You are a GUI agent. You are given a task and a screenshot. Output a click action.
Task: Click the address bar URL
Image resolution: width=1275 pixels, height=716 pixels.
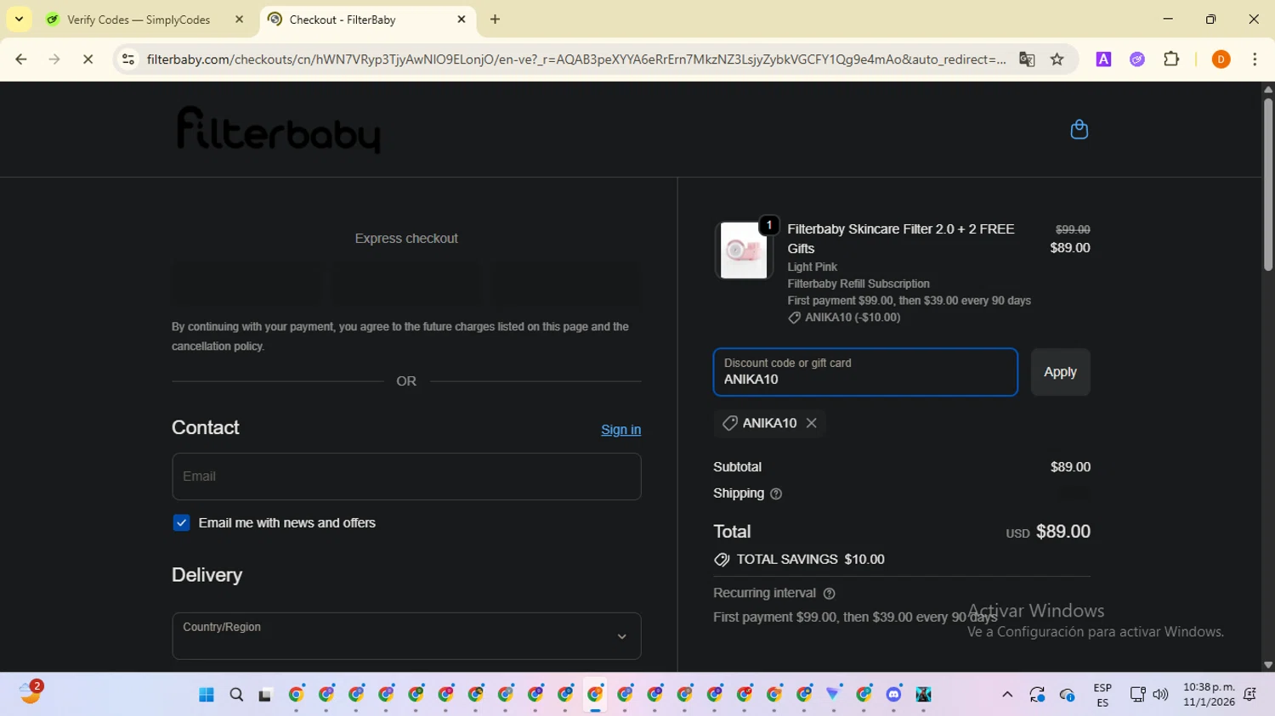click(x=576, y=59)
